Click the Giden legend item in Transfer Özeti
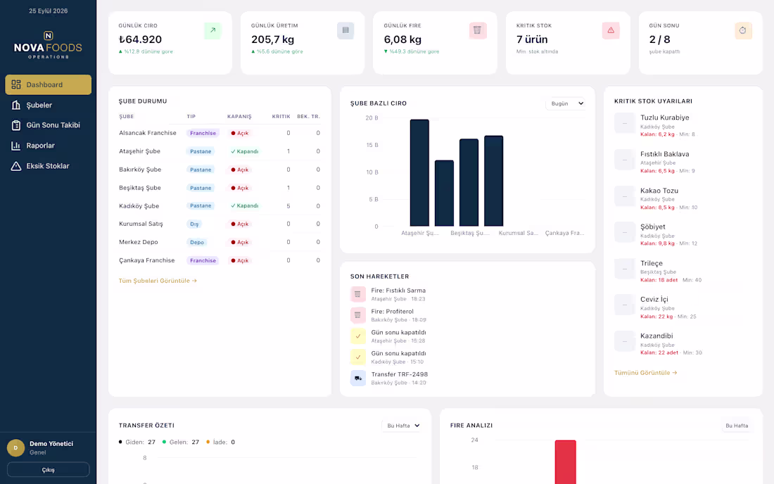This screenshot has width=774, height=484. click(137, 442)
